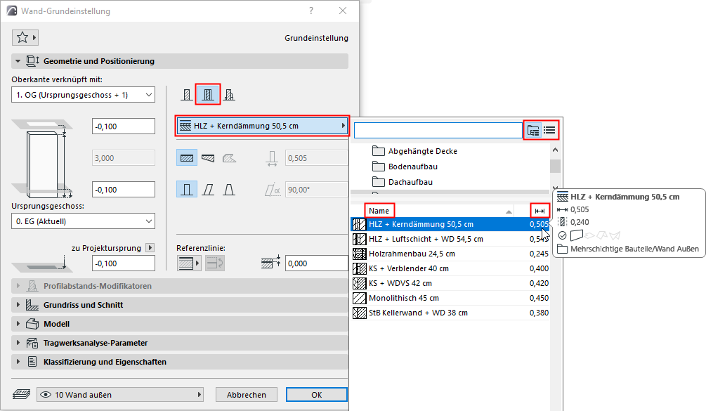This screenshot has height=411, width=706.
Task: Open 'zu Projektursprung' arrow menu
Action: click(150, 248)
